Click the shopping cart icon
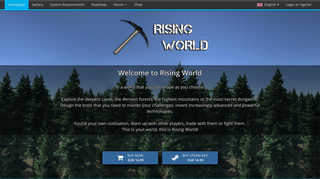The height and width of the screenshot is (179, 320). 120,158
